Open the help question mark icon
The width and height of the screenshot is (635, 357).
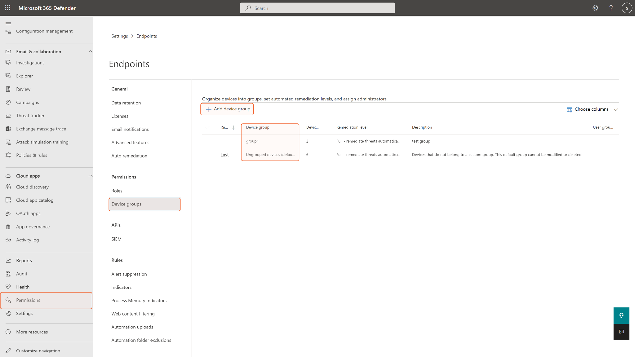[x=611, y=8]
